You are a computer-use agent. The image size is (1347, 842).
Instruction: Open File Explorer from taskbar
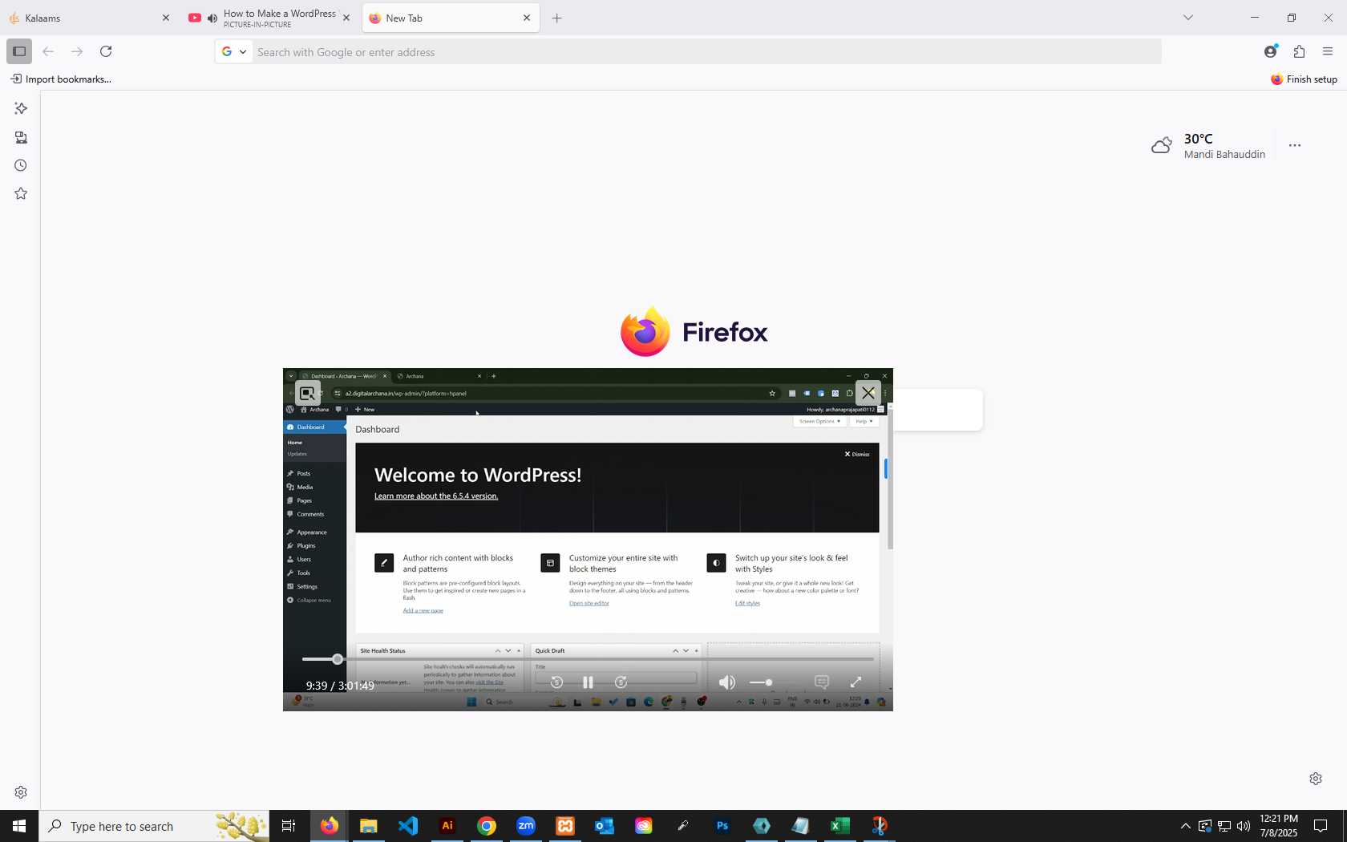[368, 826]
